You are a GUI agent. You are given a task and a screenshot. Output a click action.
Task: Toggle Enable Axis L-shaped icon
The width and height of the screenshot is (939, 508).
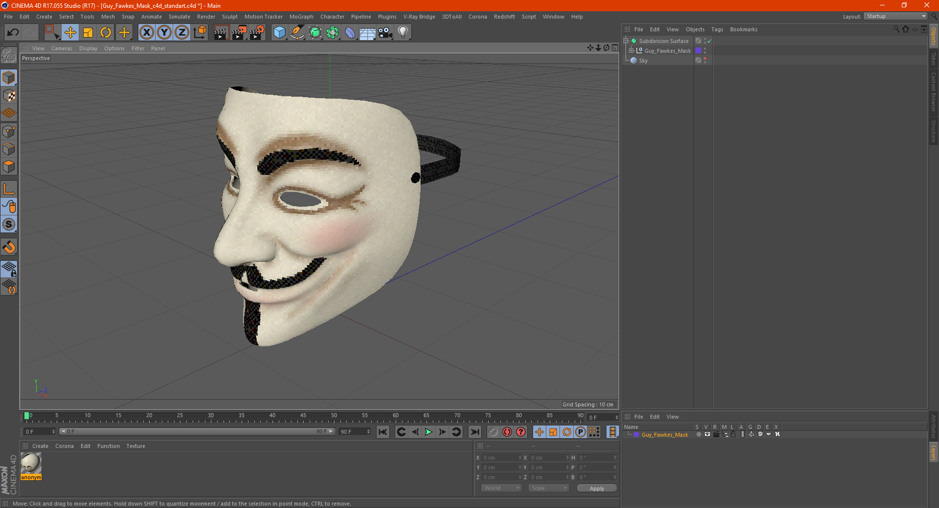(x=9, y=189)
